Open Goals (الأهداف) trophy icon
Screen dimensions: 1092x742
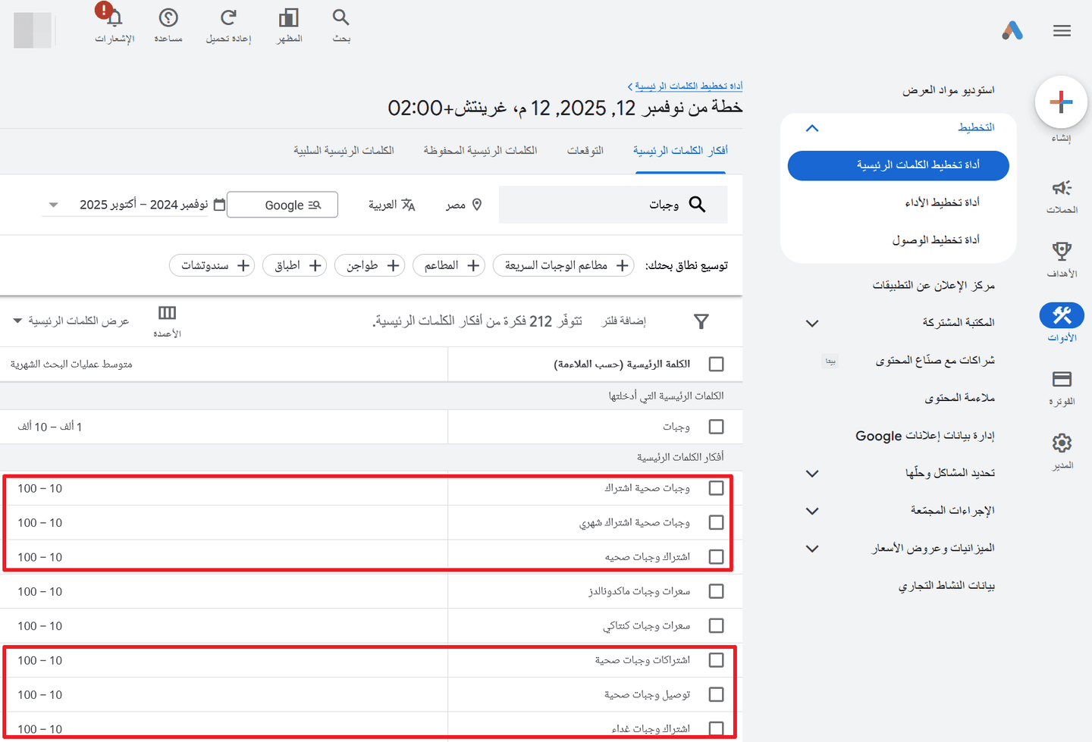[x=1062, y=252]
